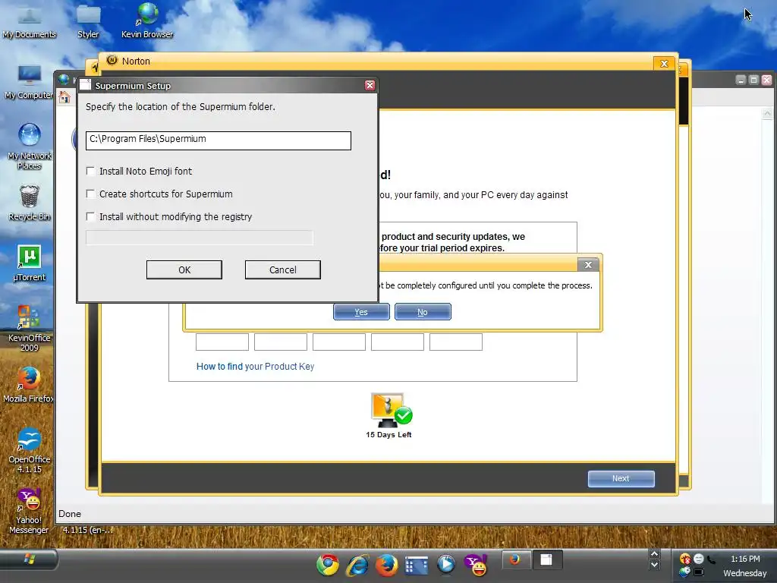Click the browser scrollbar up arrow

(767, 114)
